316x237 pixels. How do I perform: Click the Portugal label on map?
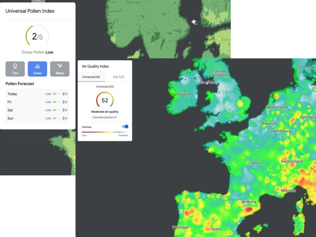(x=180, y=227)
